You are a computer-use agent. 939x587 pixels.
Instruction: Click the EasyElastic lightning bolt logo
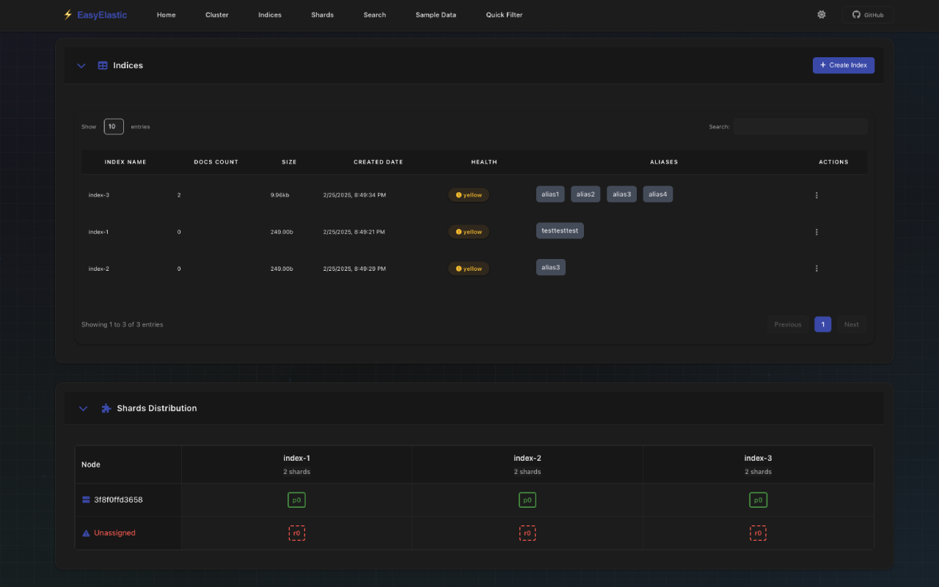click(x=67, y=15)
